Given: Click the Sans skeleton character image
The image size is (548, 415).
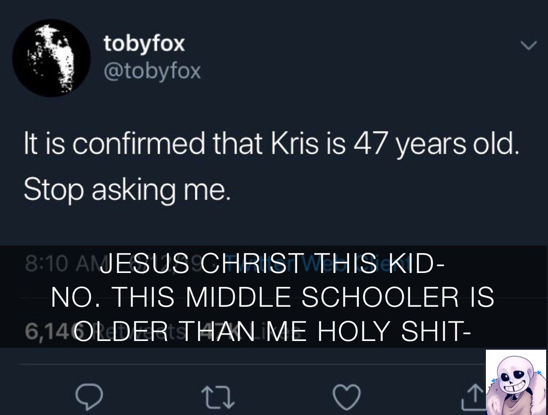Looking at the screenshot, I should 516,382.
